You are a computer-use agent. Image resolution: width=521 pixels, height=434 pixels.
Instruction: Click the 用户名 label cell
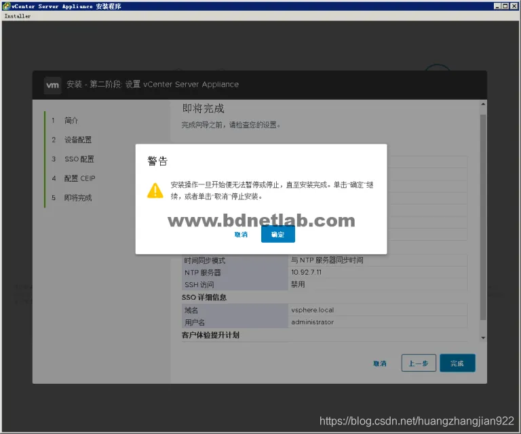click(x=235, y=322)
